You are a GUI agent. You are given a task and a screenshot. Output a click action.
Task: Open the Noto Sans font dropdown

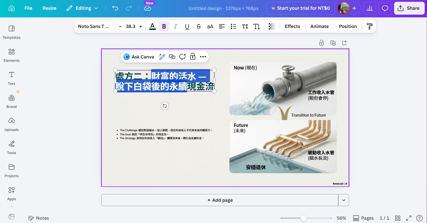(x=94, y=26)
